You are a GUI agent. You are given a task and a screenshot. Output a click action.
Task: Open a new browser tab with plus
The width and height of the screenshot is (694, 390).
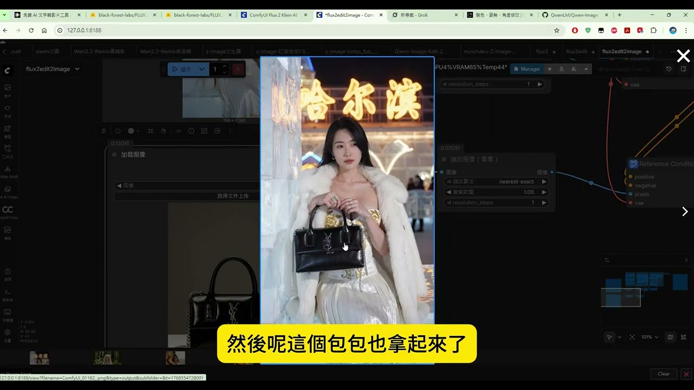(x=620, y=15)
